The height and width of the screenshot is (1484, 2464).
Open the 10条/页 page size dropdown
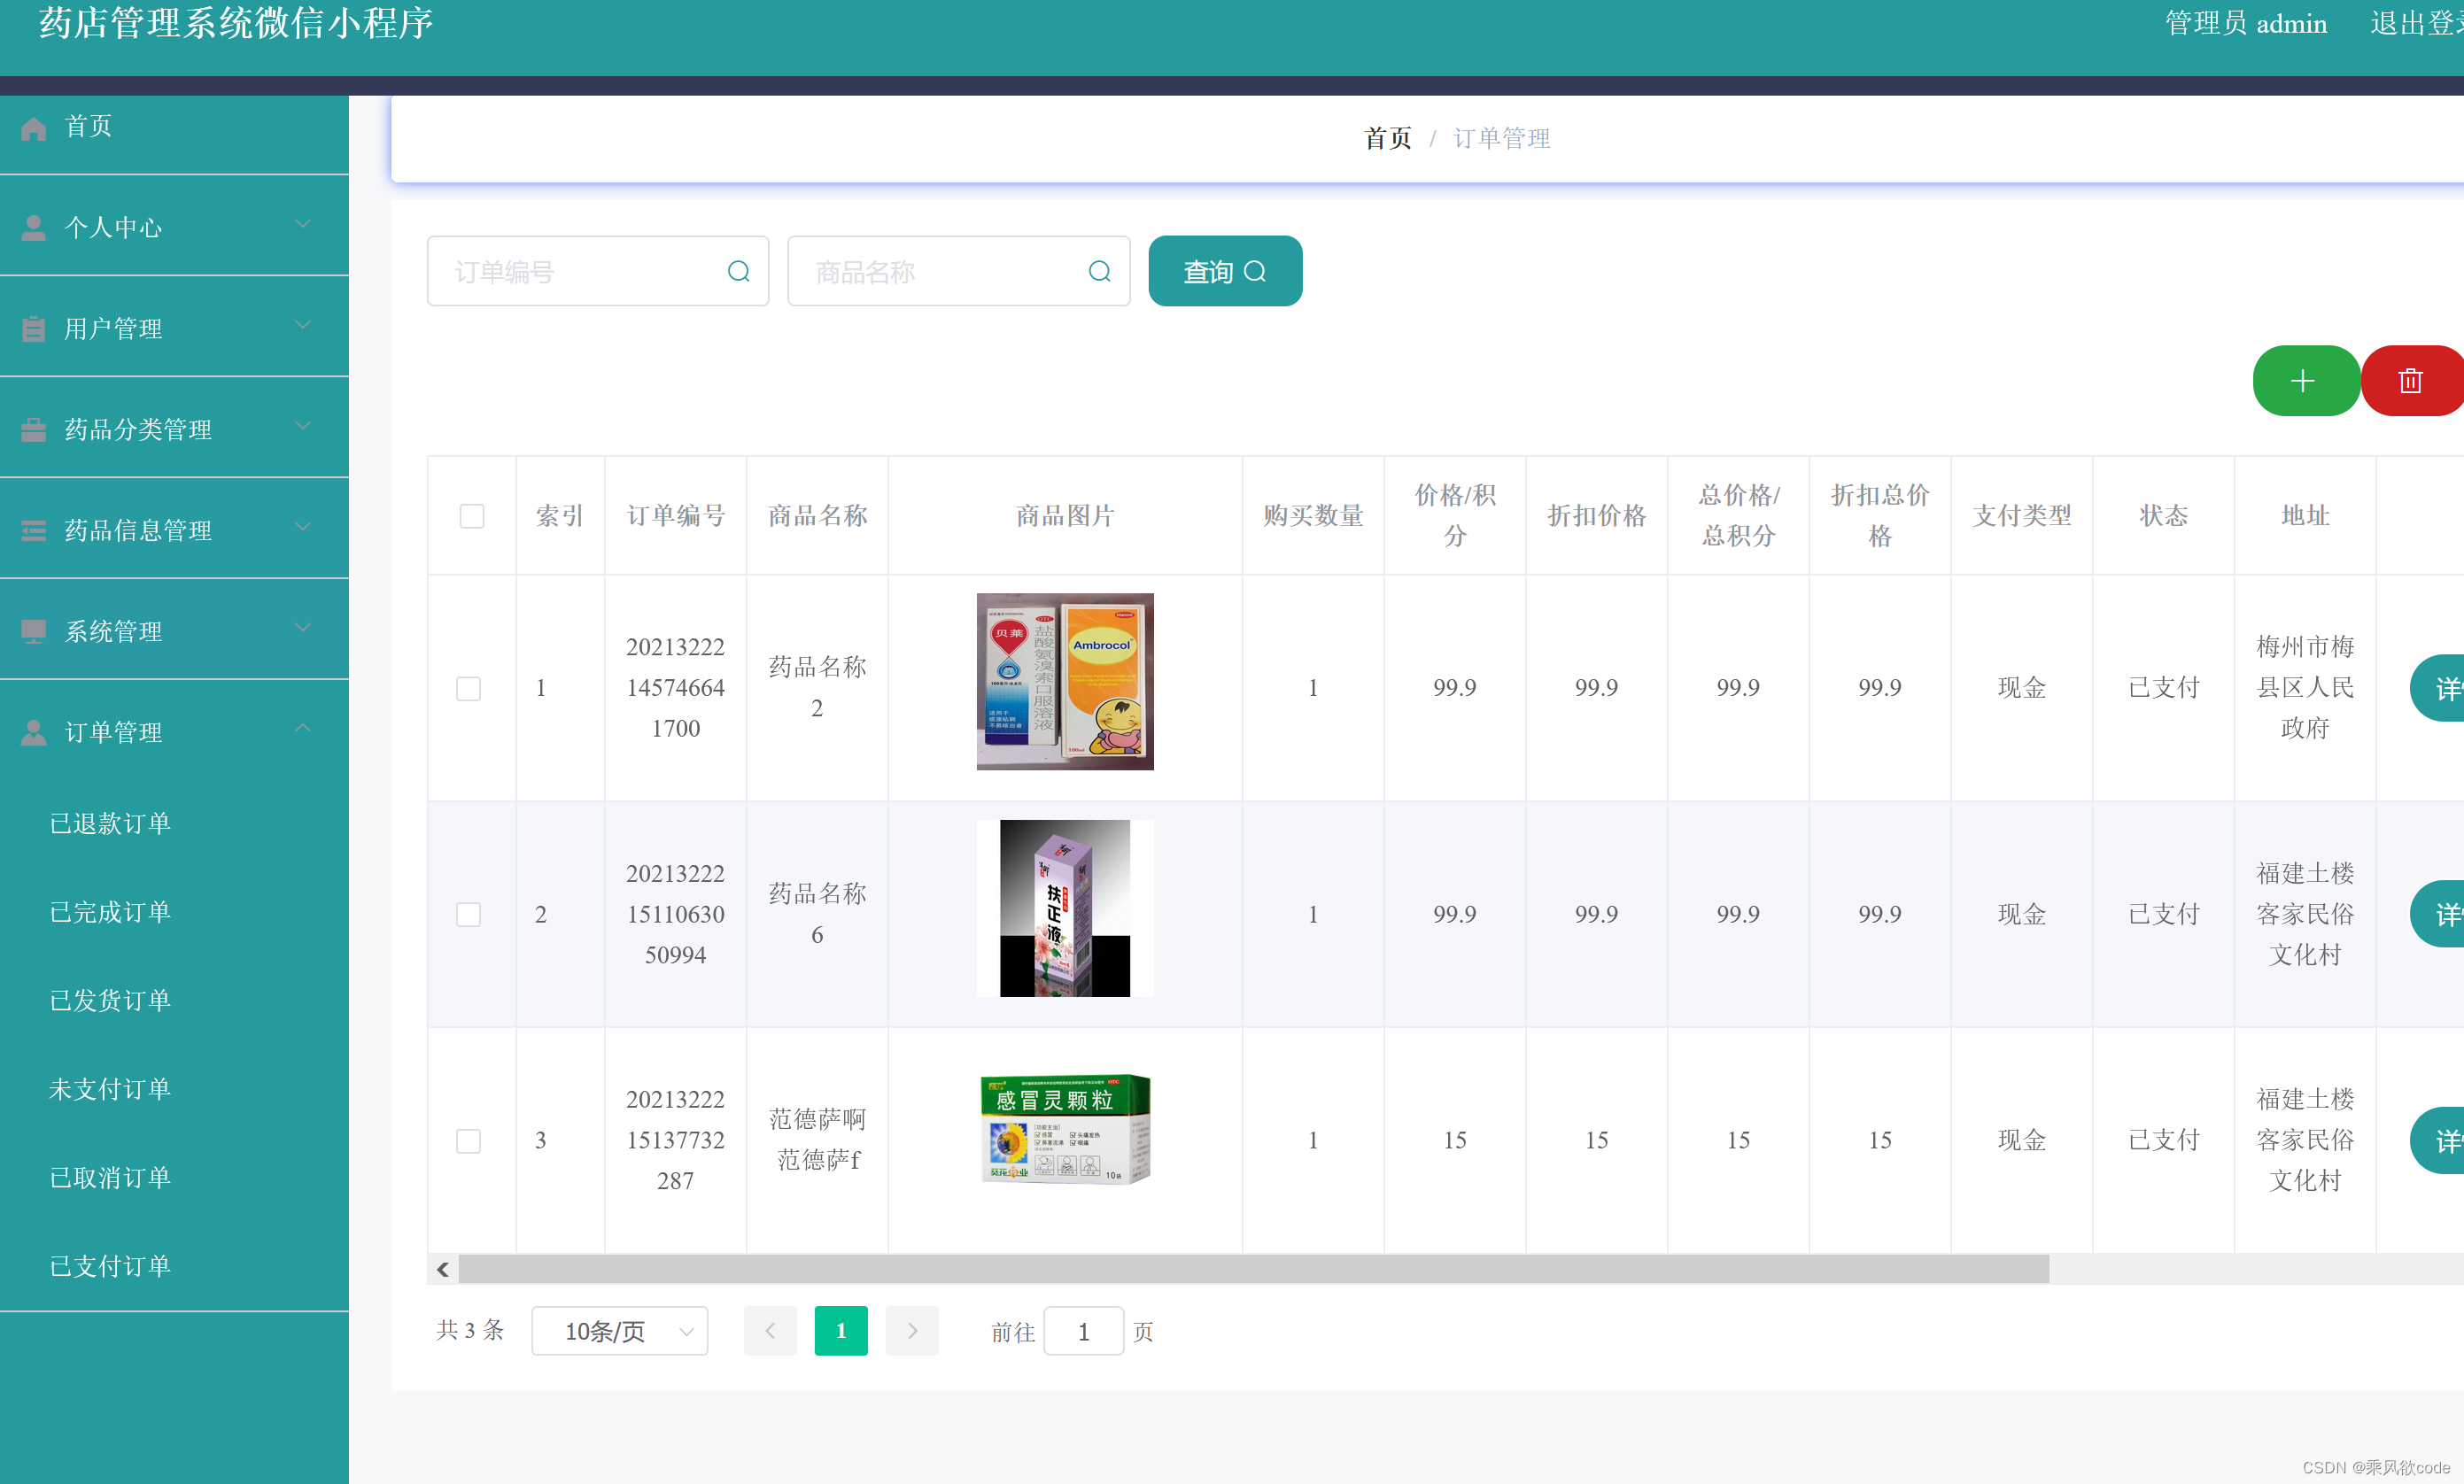619,1331
